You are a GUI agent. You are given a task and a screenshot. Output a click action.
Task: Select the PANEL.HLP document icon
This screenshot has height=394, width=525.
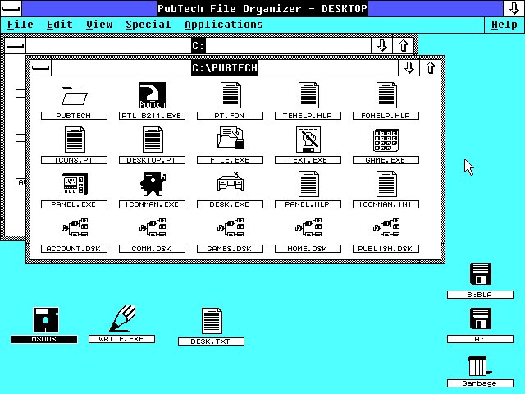(x=308, y=184)
